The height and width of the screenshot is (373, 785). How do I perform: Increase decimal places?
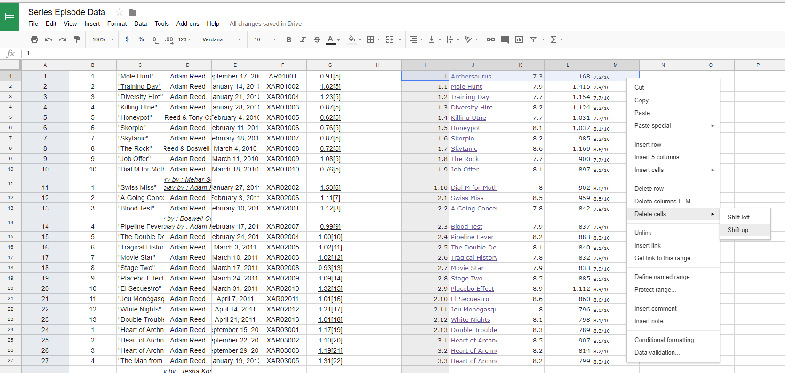click(169, 39)
